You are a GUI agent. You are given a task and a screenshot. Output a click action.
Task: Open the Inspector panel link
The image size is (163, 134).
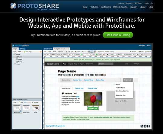101,52
